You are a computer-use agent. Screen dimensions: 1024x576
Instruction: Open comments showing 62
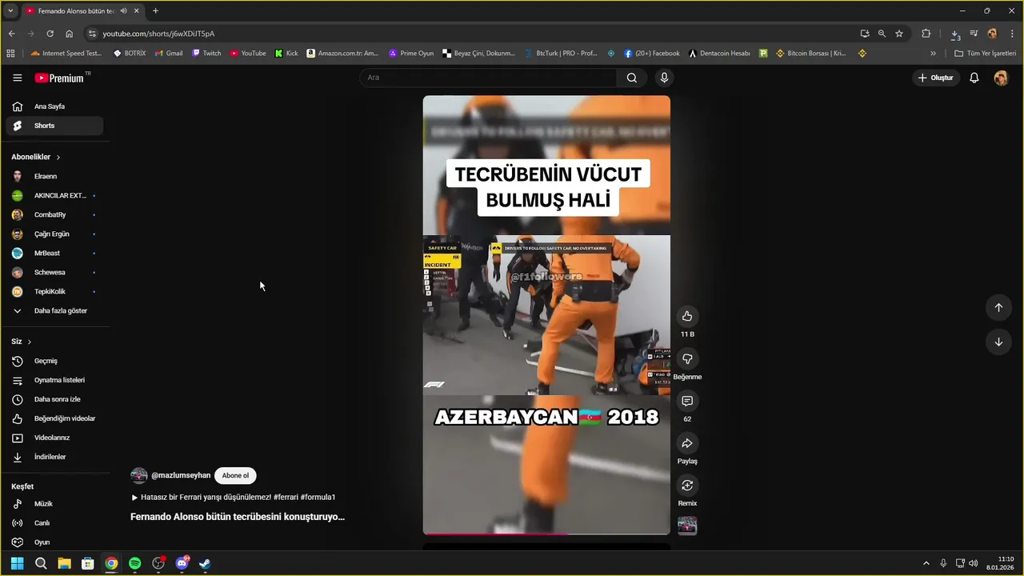click(x=687, y=401)
